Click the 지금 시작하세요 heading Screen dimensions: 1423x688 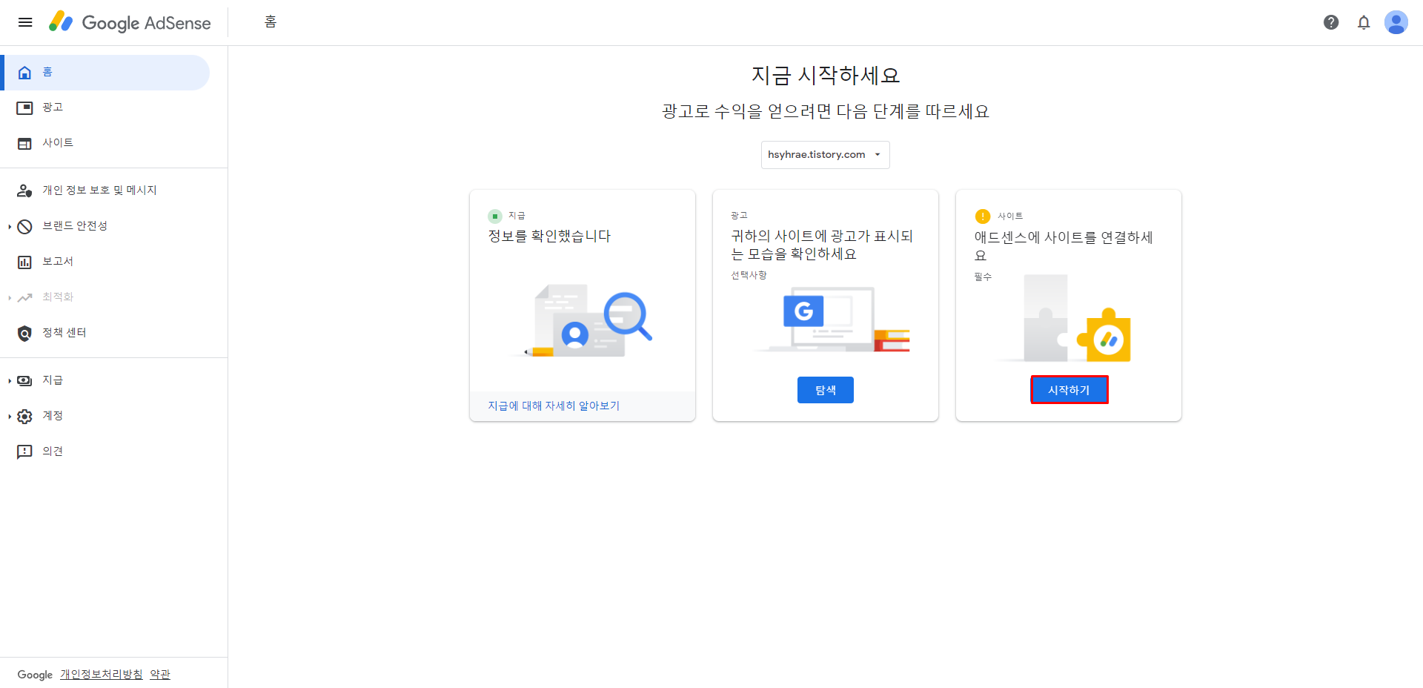(x=825, y=75)
